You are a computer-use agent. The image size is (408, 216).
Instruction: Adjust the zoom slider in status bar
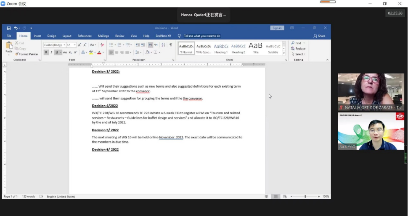click(x=305, y=196)
